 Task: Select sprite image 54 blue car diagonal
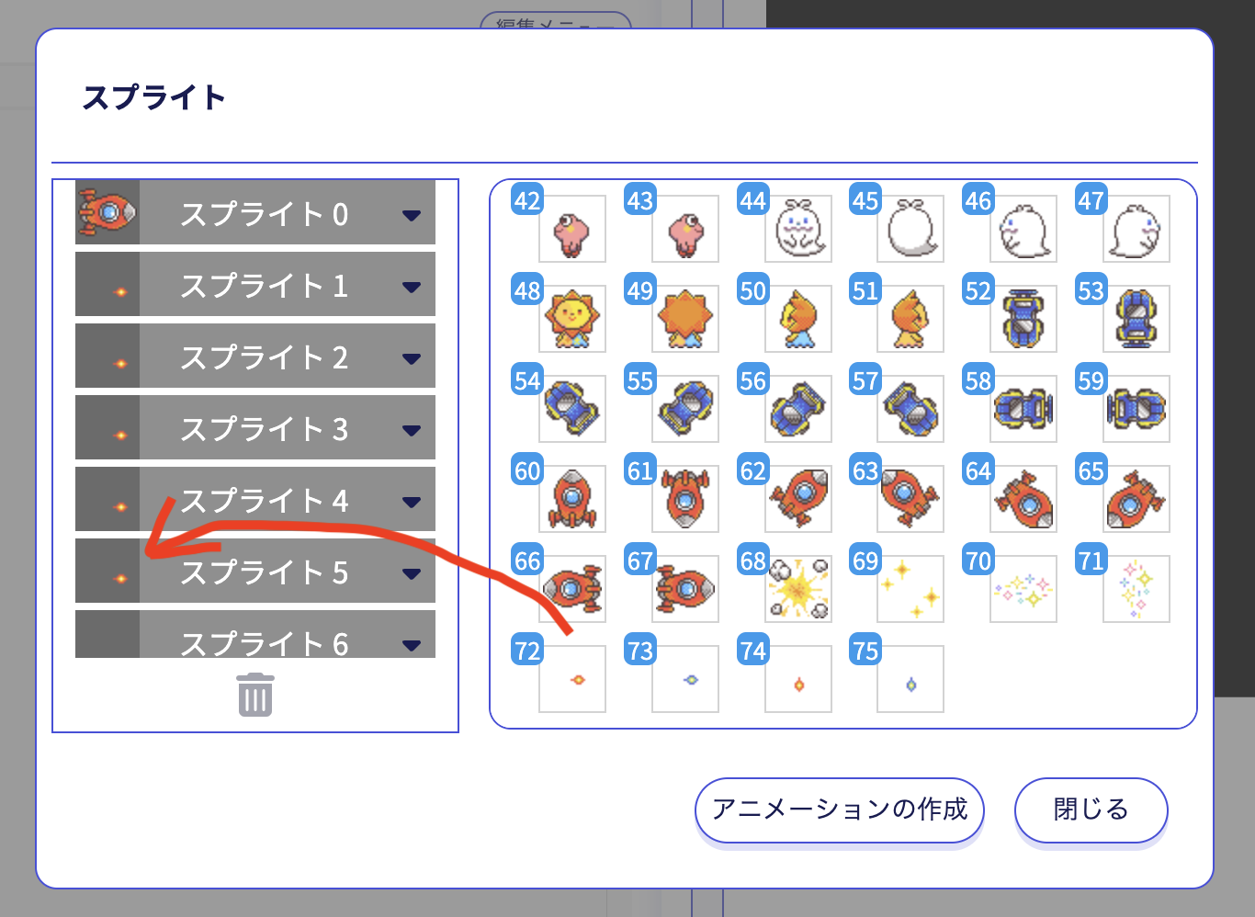pos(572,409)
